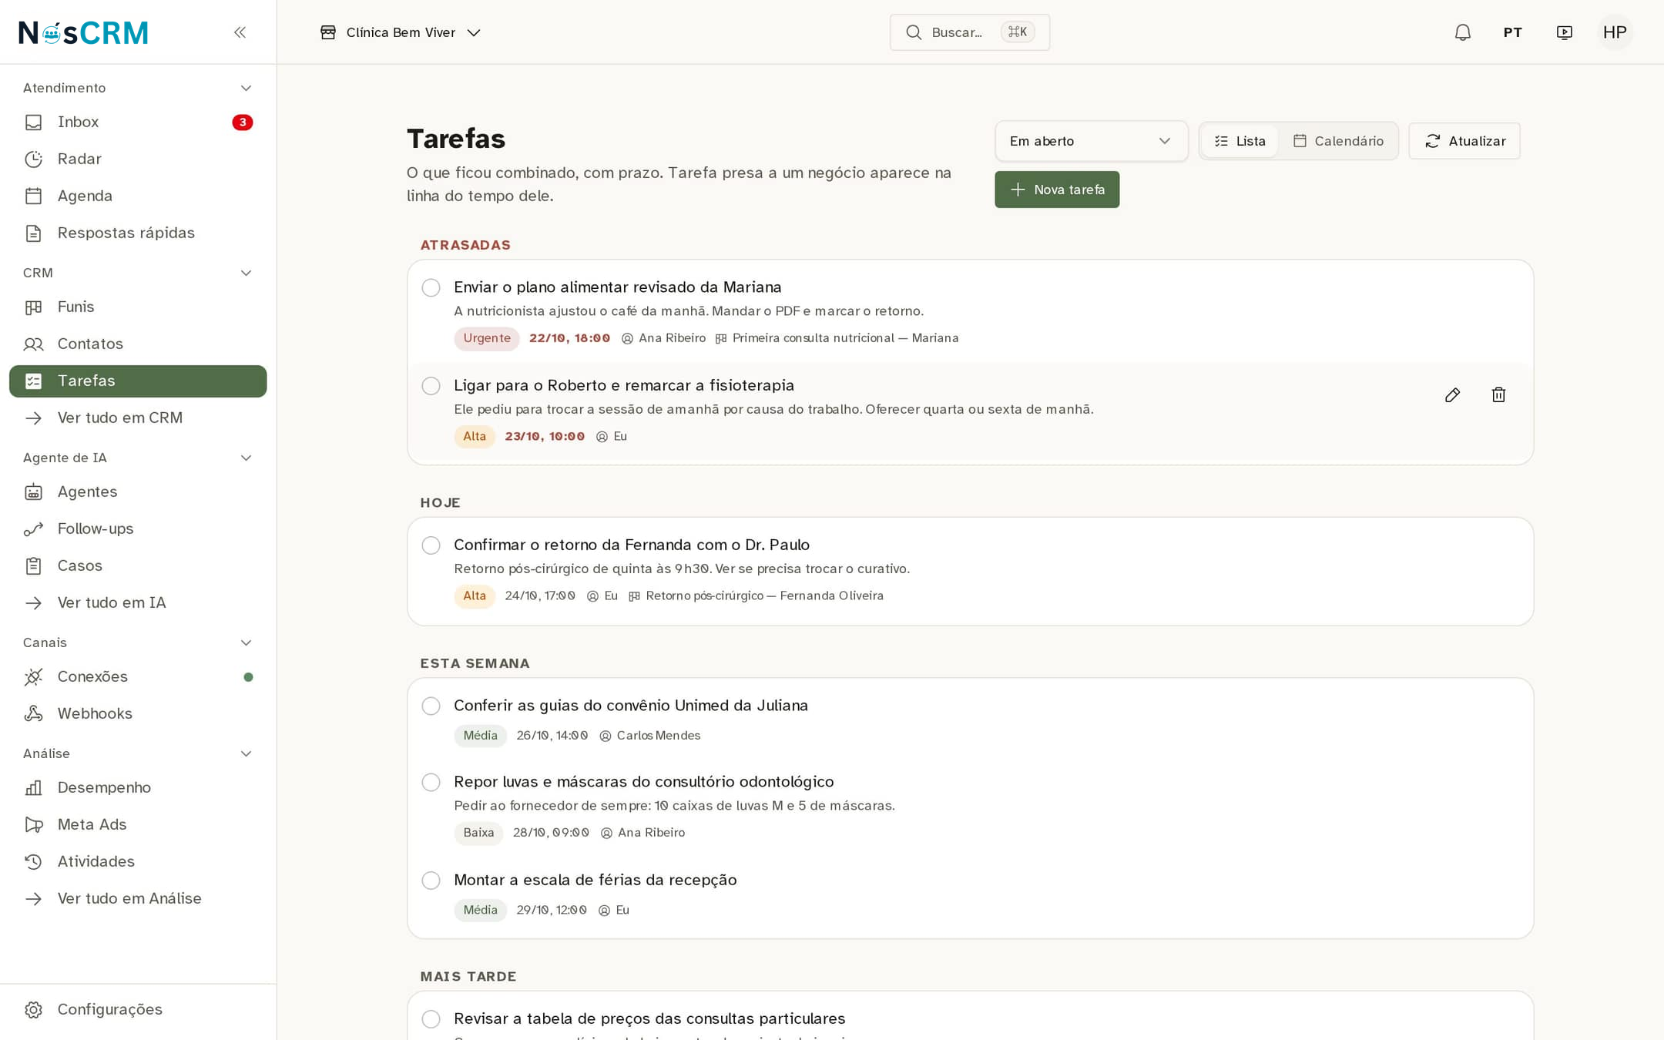Click the HP user avatar
The height and width of the screenshot is (1040, 1664).
click(x=1615, y=32)
